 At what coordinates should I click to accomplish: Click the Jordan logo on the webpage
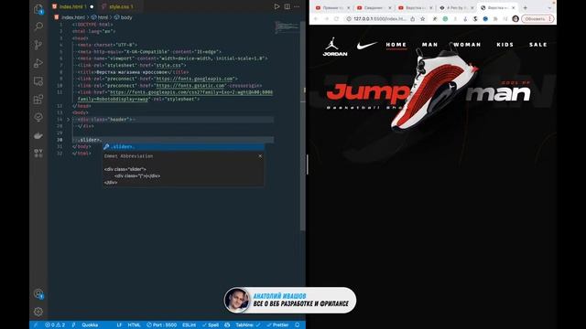pyautogui.click(x=335, y=47)
